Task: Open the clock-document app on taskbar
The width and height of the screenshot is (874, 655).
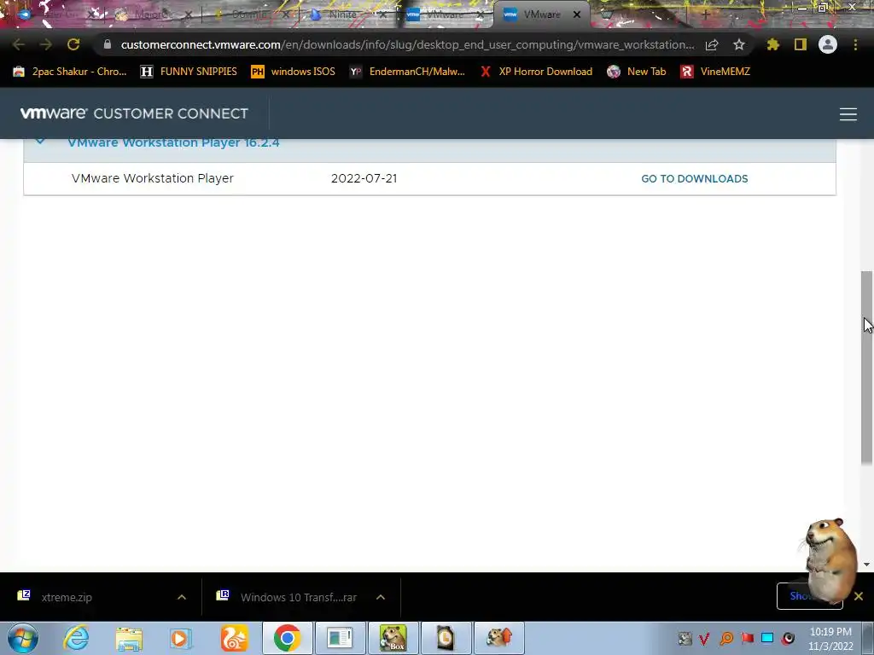Action: pos(446,638)
